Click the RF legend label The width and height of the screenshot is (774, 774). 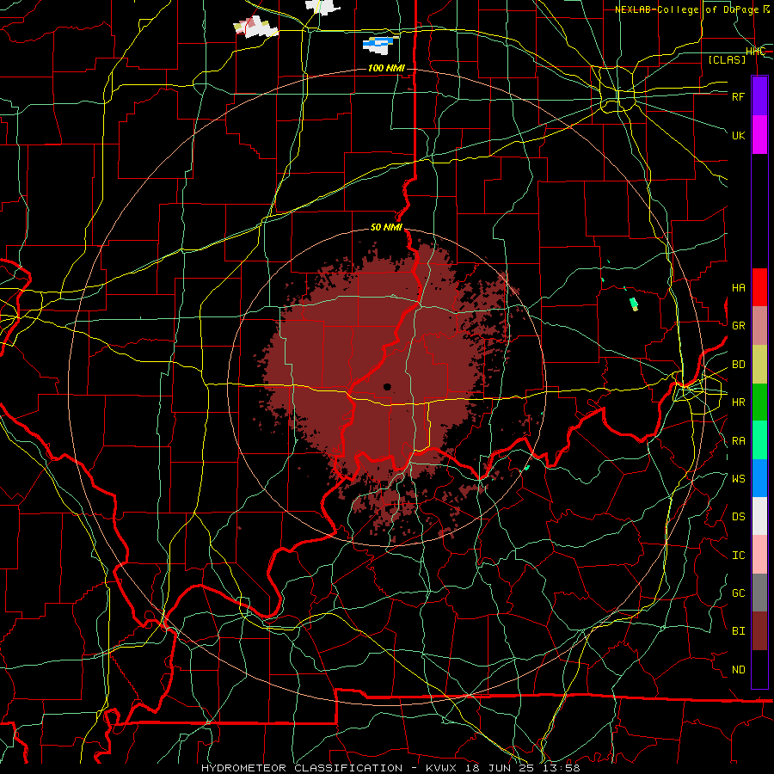[x=738, y=96]
